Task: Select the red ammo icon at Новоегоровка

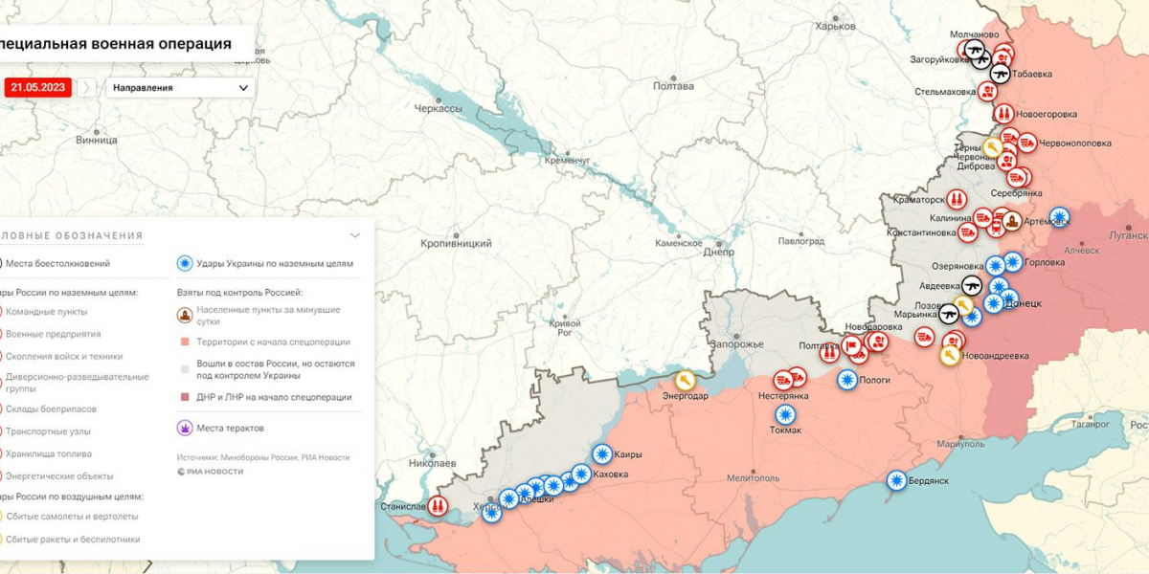Action: tap(1003, 114)
